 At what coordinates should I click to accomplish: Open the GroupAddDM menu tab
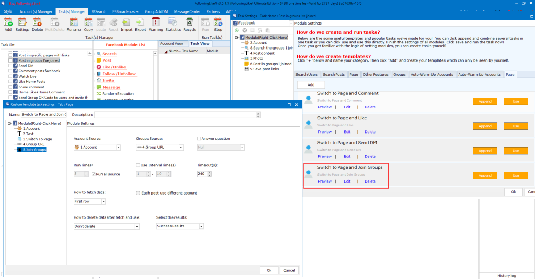point(156,11)
